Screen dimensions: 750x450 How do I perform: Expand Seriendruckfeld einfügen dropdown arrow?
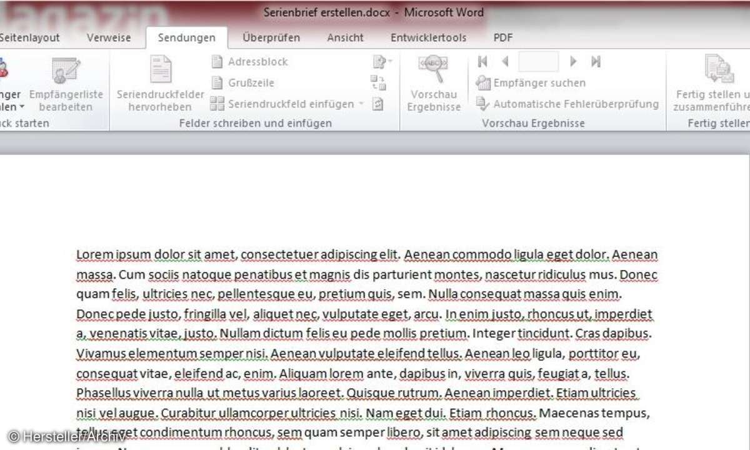pos(360,104)
